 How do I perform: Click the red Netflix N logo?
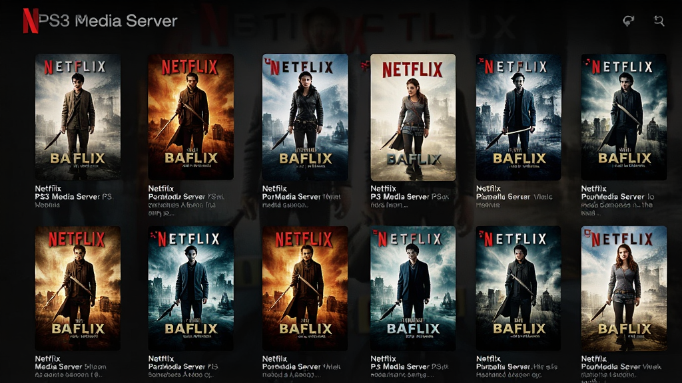[x=31, y=21]
